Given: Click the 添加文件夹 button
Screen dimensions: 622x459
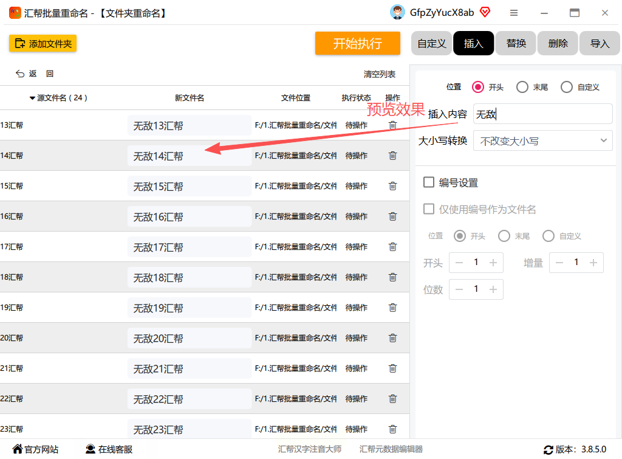Looking at the screenshot, I should pyautogui.click(x=43, y=44).
